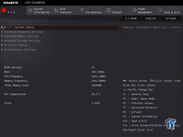Click BIOS version value F3

93,67
